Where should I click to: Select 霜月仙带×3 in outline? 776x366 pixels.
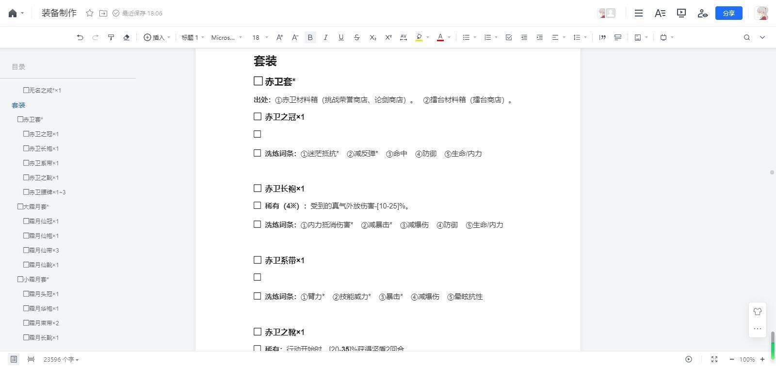coord(41,250)
